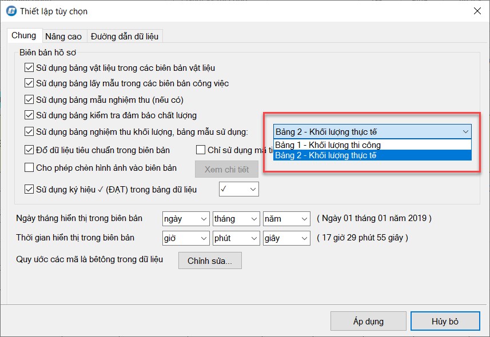The width and height of the screenshot is (490, 337).
Task: Switch to the Nâng cao tab
Action: point(63,36)
